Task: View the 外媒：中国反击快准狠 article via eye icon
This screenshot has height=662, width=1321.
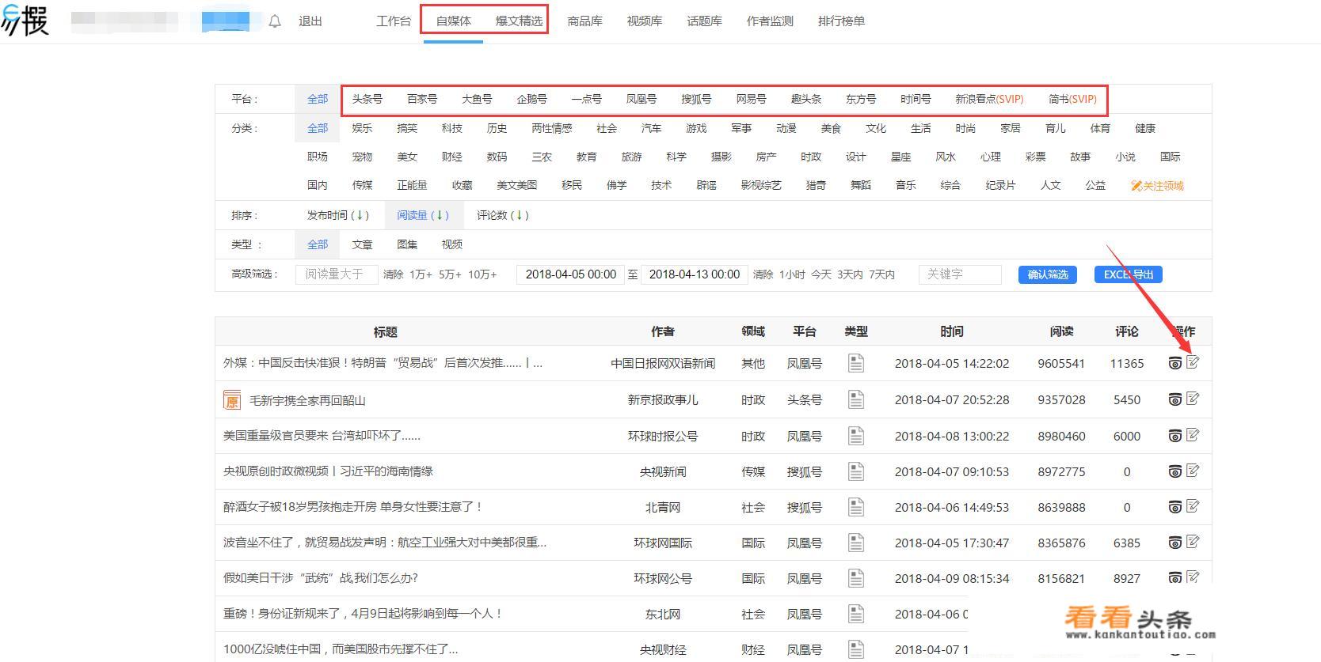Action: point(1175,363)
